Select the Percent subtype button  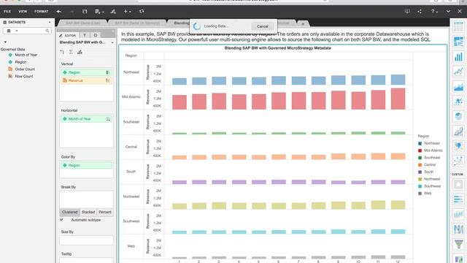click(105, 212)
